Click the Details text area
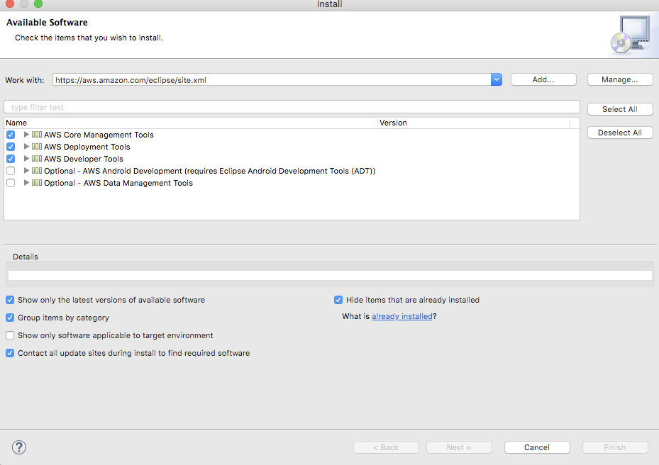This screenshot has width=659, height=465. click(330, 275)
